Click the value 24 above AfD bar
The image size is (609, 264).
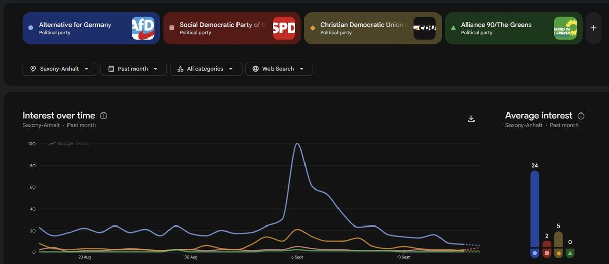(535, 166)
